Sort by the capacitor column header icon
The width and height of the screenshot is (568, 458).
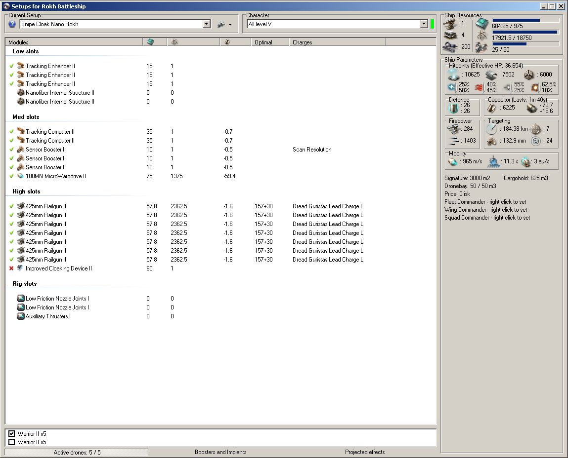(x=227, y=42)
